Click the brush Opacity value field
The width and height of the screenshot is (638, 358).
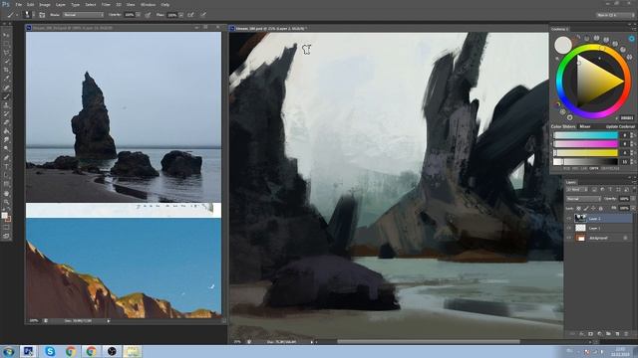(130, 15)
